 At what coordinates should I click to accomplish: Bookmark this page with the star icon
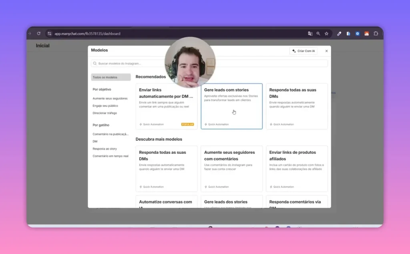(x=326, y=34)
